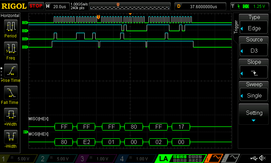Toggle the LA logic analyzer indicator
271x163 pixels.
pyautogui.click(x=164, y=158)
